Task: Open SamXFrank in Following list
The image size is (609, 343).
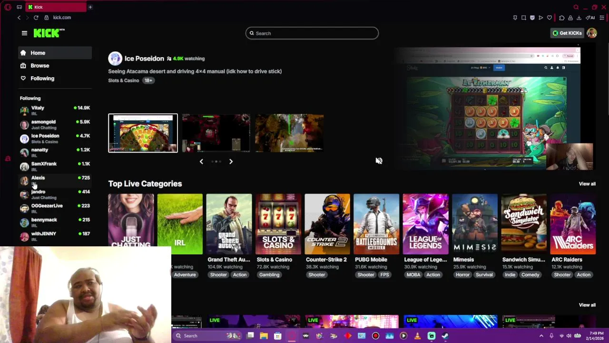Action: pos(55,166)
